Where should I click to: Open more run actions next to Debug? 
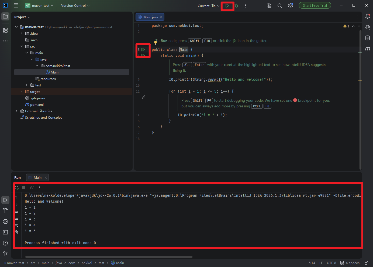coord(246,6)
